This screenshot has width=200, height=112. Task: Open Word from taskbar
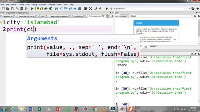(31, 109)
